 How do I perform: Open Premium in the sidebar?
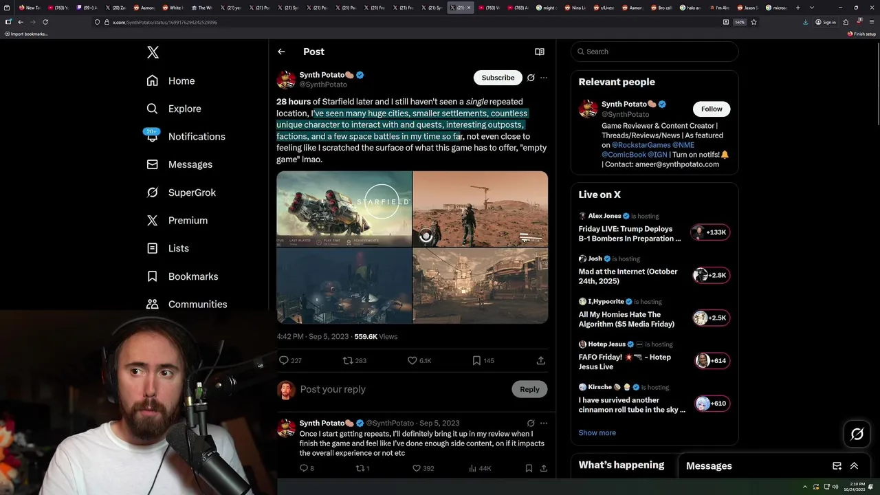pyautogui.click(x=177, y=220)
